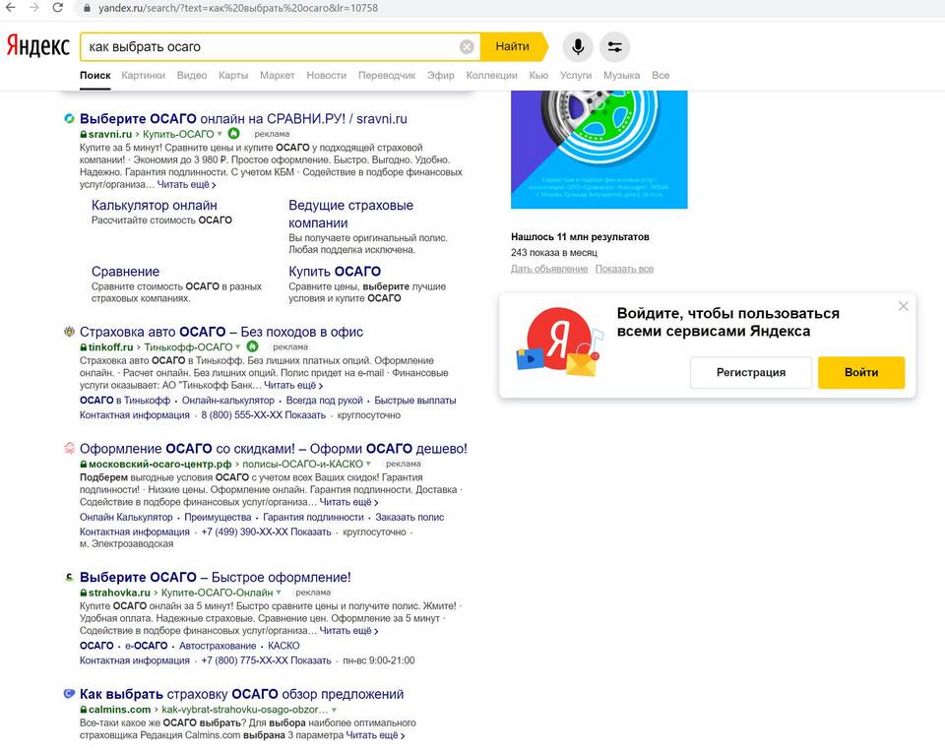Viewport: 945px width, 750px height.
Task: Select the Новости tab
Action: pos(327,76)
